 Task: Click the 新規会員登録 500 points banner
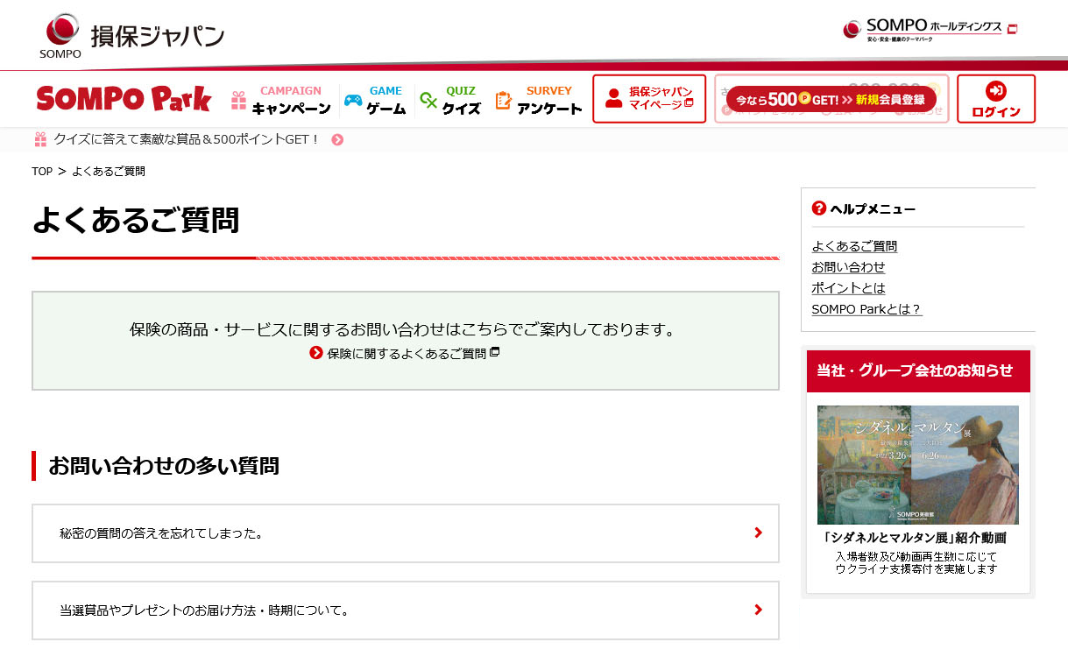pyautogui.click(x=831, y=99)
